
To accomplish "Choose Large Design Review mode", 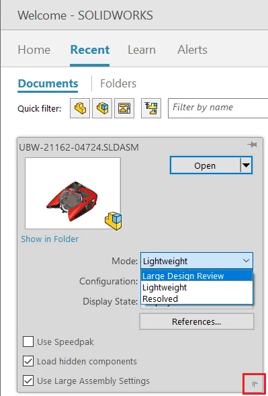I will click(197, 276).
